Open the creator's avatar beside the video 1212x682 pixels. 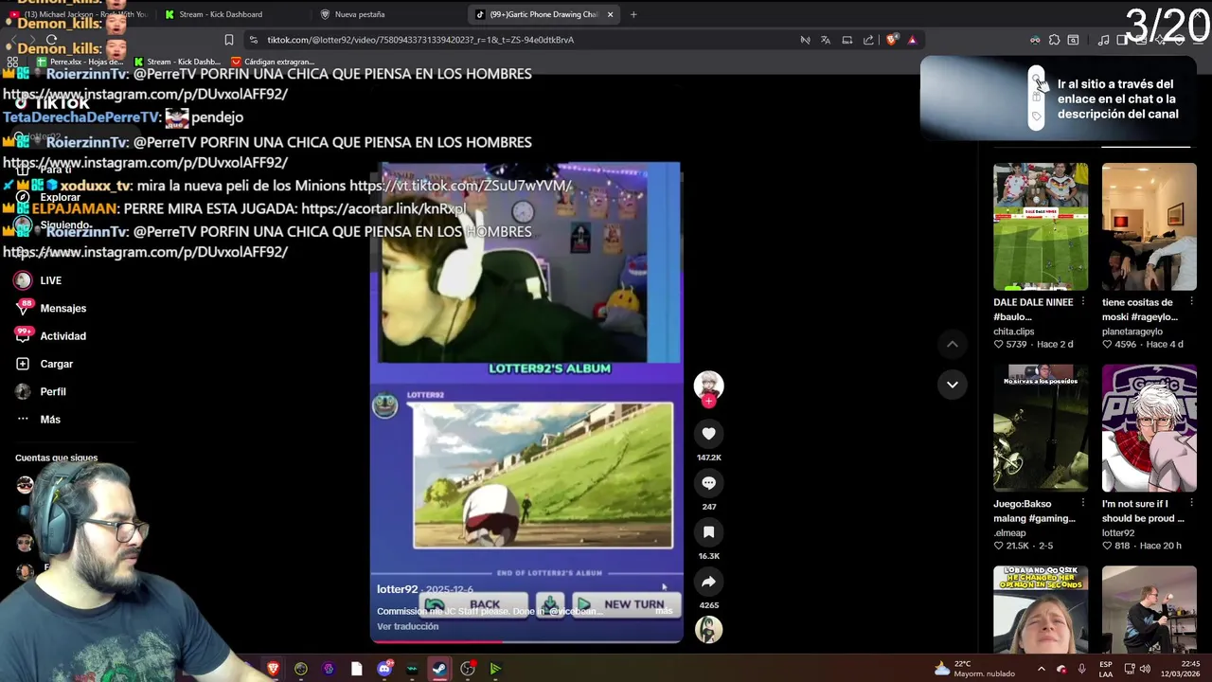(x=708, y=385)
